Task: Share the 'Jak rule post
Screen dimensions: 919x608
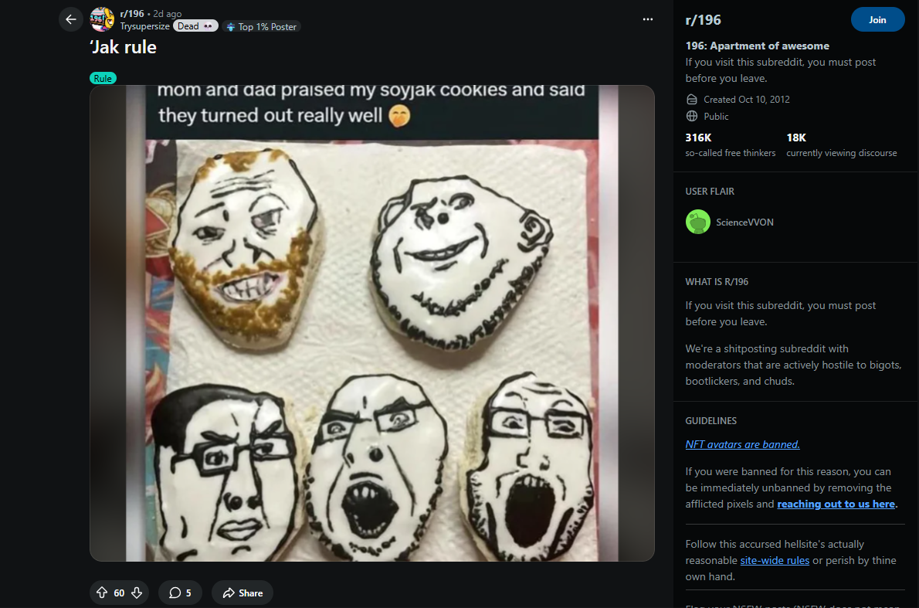Action: (x=242, y=593)
